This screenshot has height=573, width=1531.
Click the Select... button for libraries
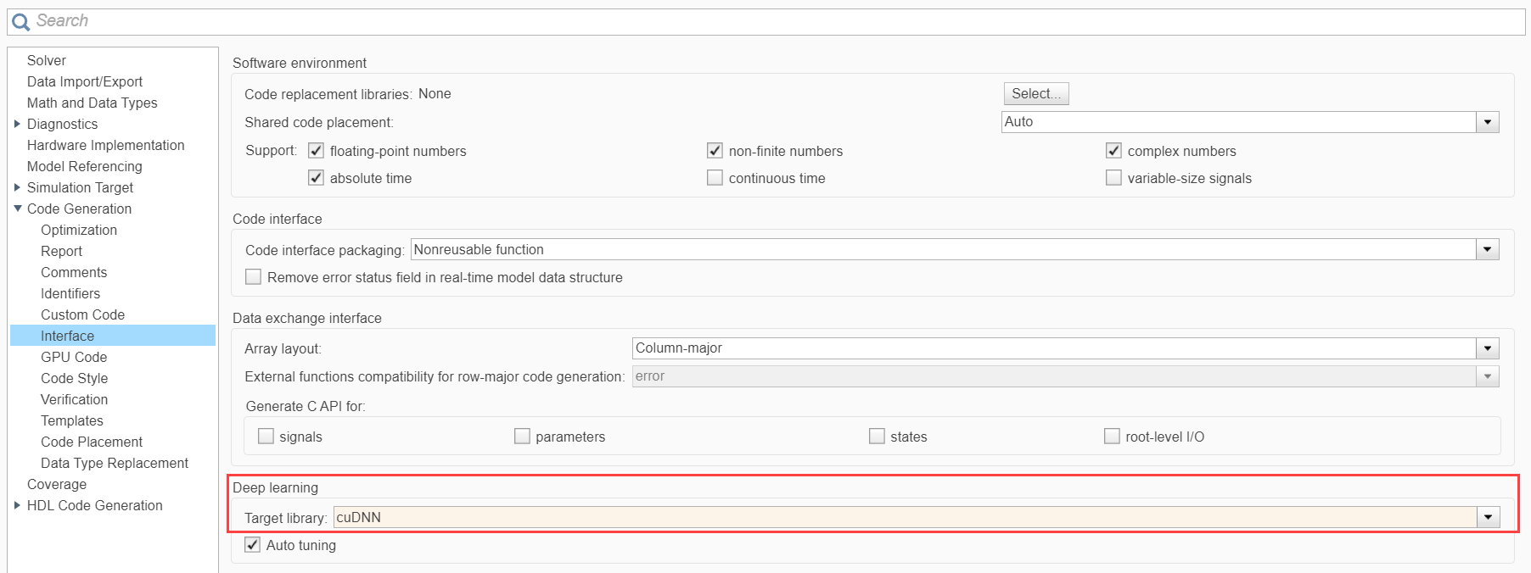1035,93
